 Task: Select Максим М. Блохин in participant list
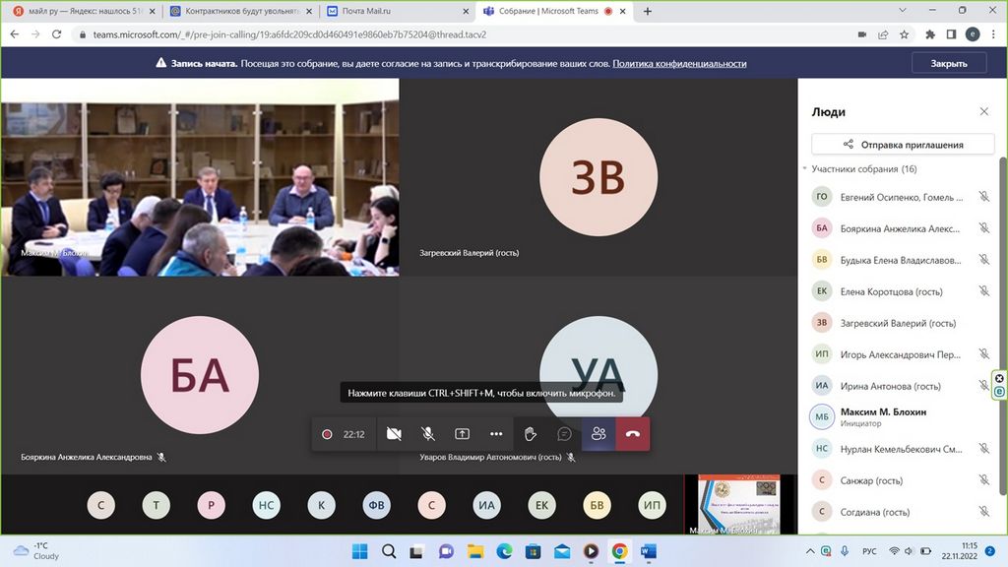click(x=883, y=411)
